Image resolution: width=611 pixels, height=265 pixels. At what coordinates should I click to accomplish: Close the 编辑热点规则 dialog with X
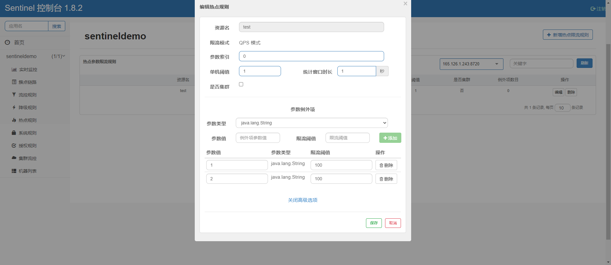click(405, 3)
